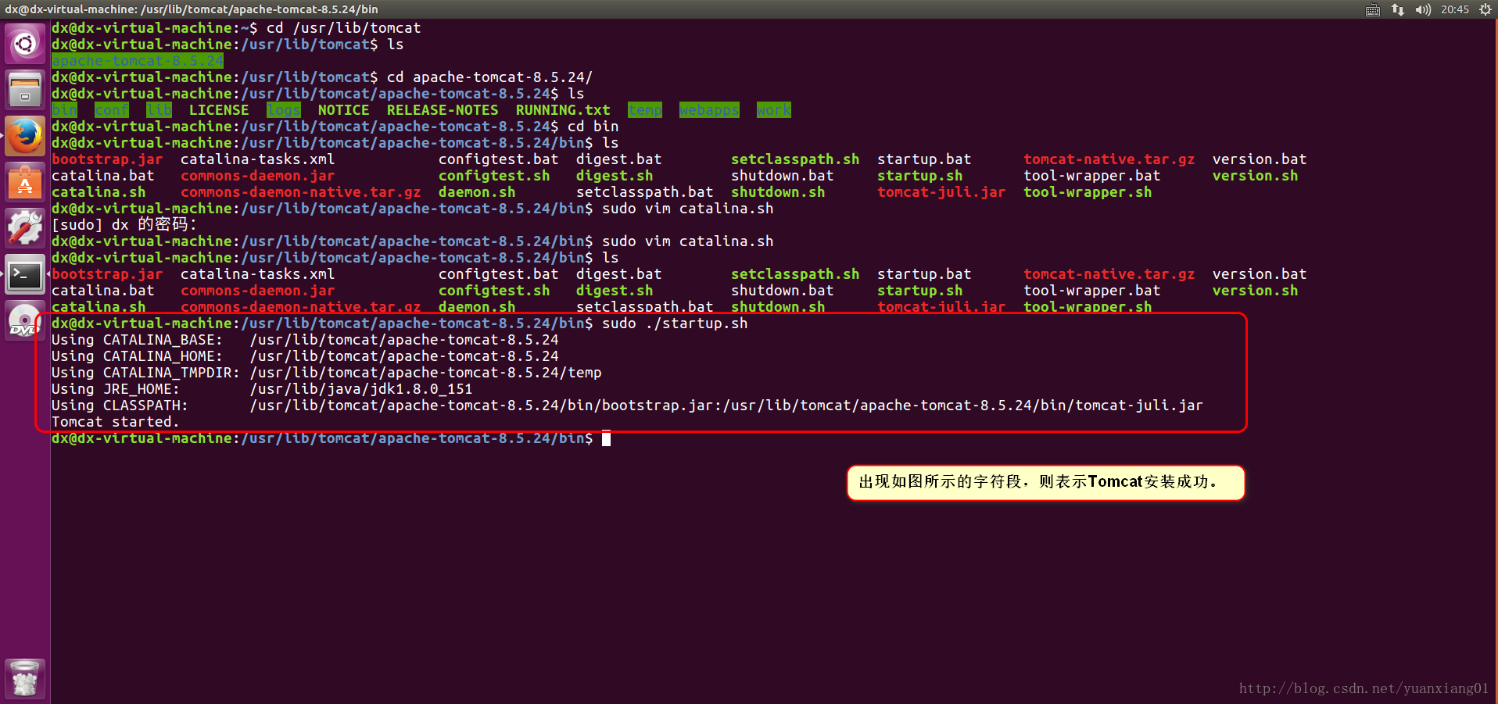Click the 'Using CLASSPATH:' label
1498x704 pixels.
120,406
